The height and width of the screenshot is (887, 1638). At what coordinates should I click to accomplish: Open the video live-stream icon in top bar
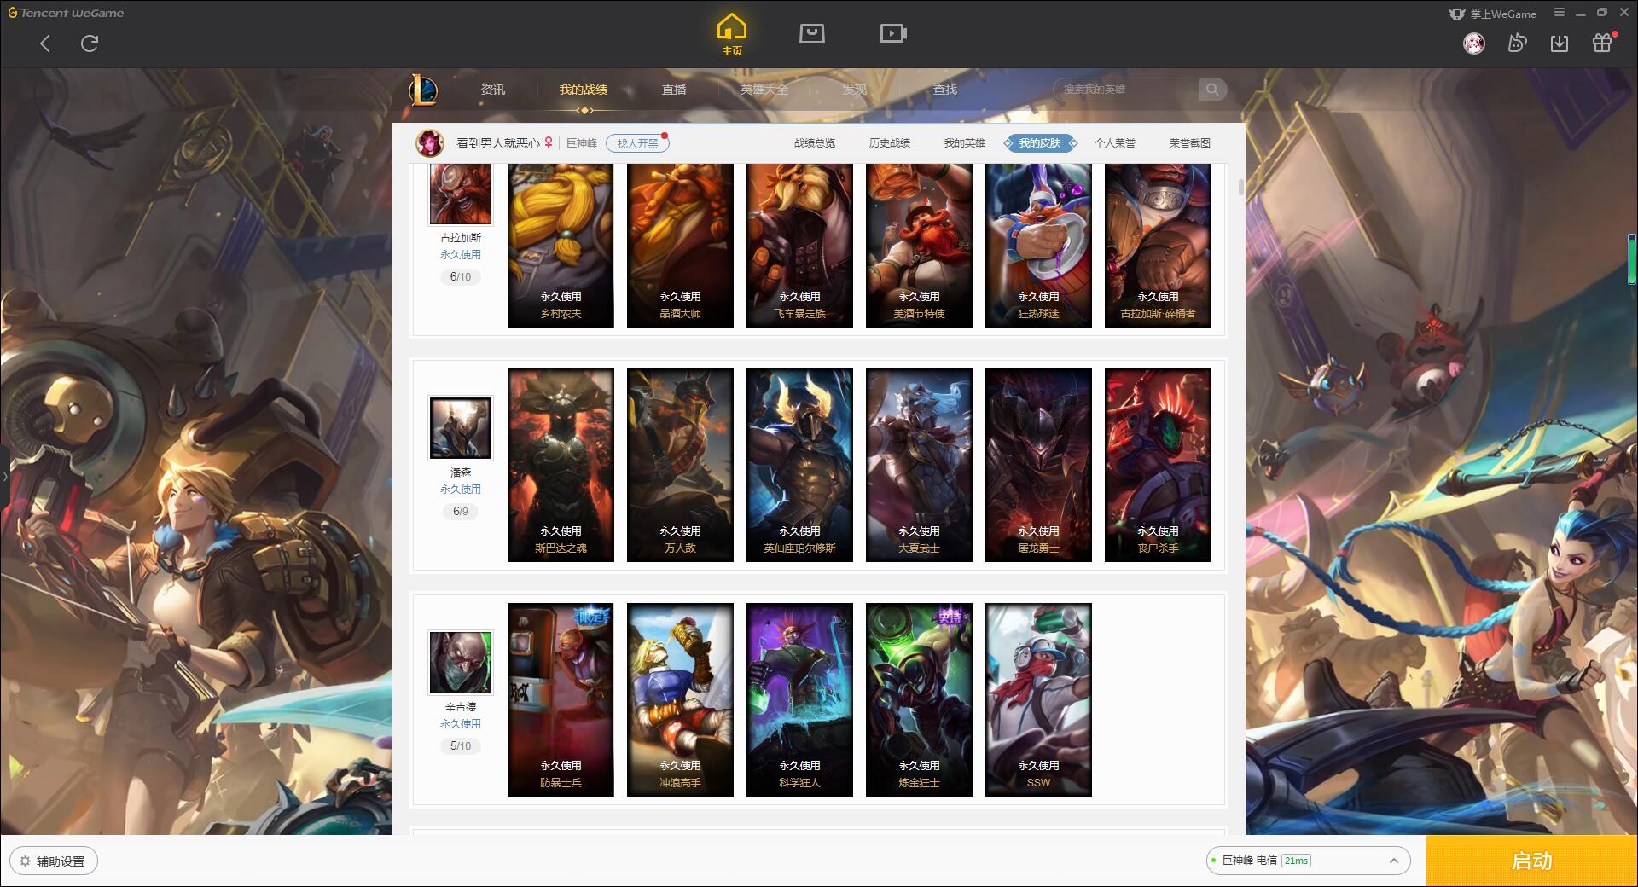[893, 33]
